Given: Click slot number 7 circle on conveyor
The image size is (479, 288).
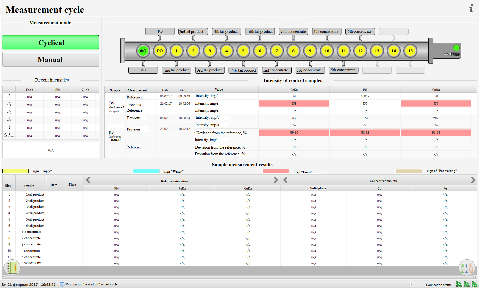Looking at the screenshot, I should pos(277,51).
